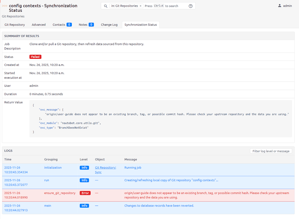Select the Synchronization Status tab

click(x=140, y=25)
